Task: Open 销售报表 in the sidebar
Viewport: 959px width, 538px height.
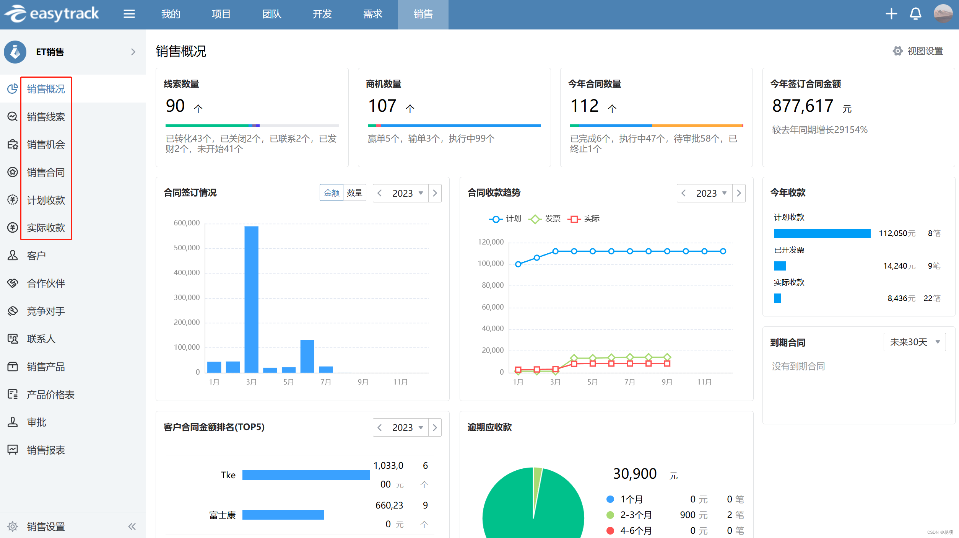Action: pos(46,450)
